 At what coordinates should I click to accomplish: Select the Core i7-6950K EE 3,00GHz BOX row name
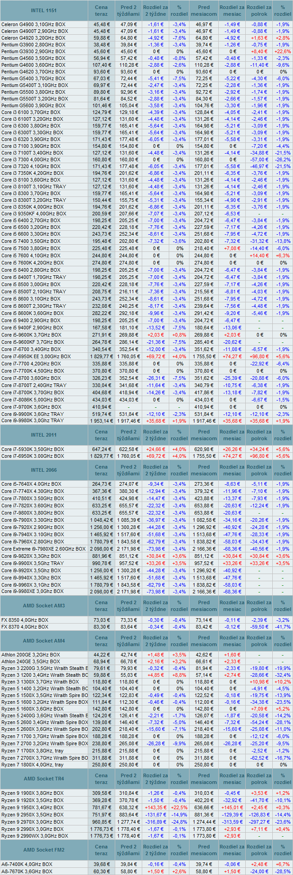(x=36, y=356)
